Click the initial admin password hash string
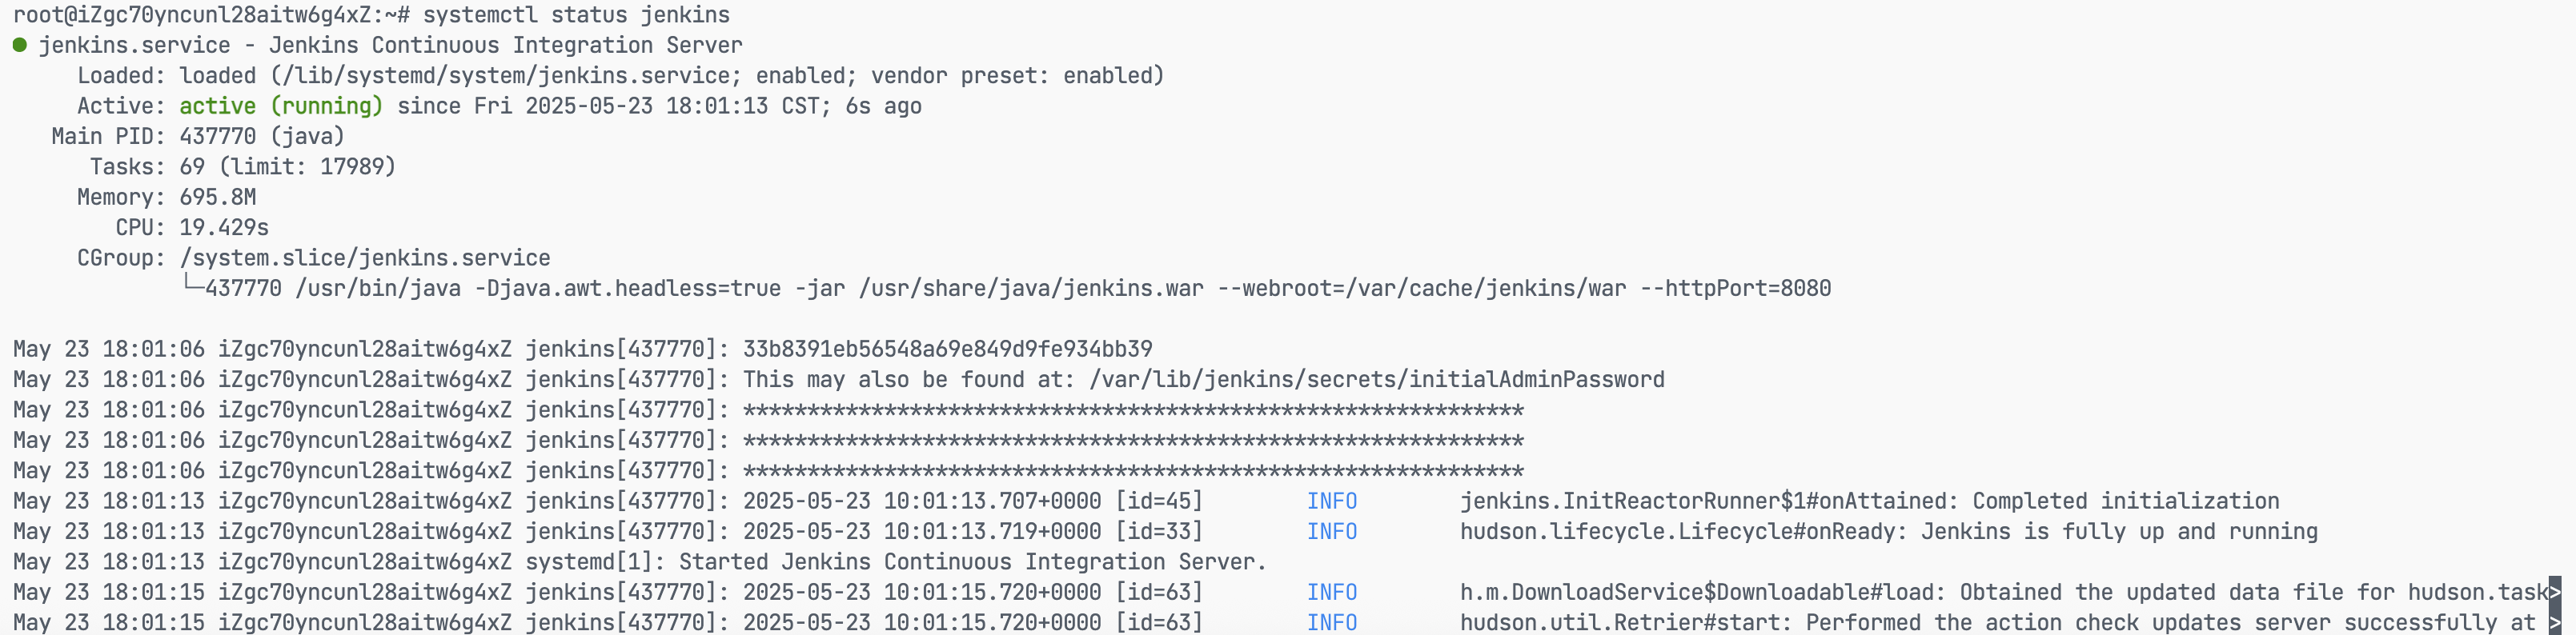 pyautogui.click(x=947, y=349)
